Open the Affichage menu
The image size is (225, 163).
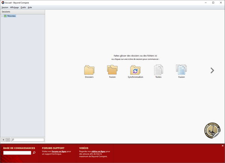[14, 7]
